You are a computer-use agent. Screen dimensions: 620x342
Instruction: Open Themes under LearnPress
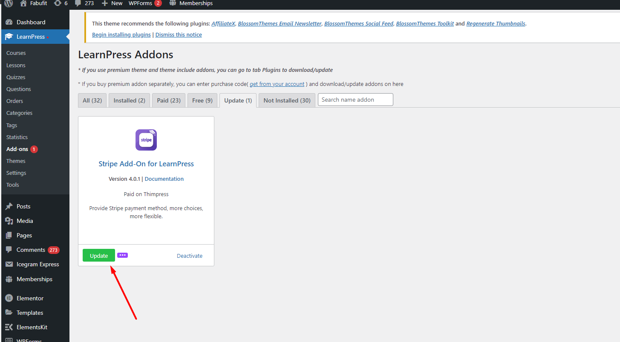(x=16, y=161)
